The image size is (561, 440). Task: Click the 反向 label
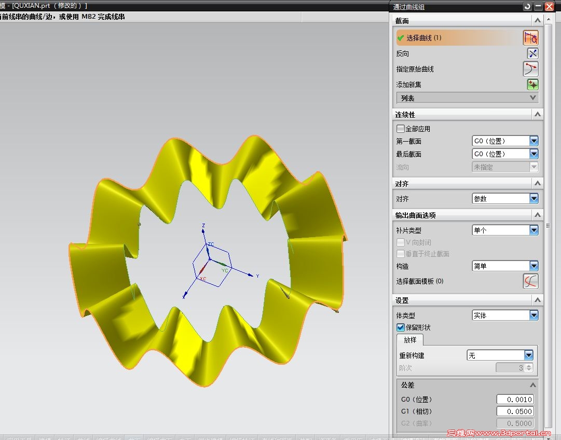[403, 53]
